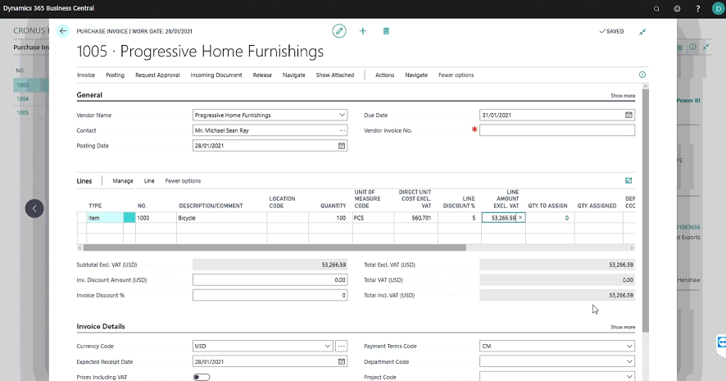This screenshot has height=381, width=726.
Task: Open the Incoming Document menu
Action: (216, 75)
